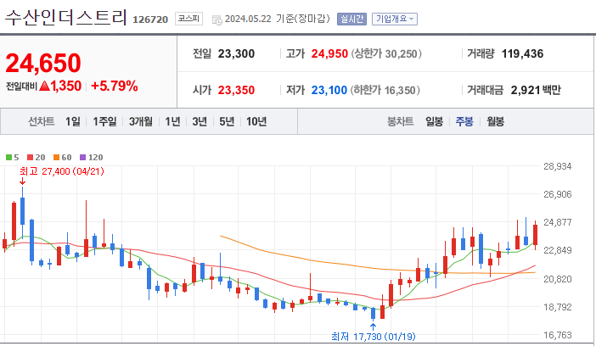Click the stock code 126720
Viewport: 596px width, 346px height.
[150, 20]
